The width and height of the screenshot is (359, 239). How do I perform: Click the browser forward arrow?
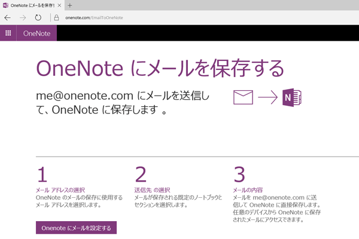pos(23,17)
